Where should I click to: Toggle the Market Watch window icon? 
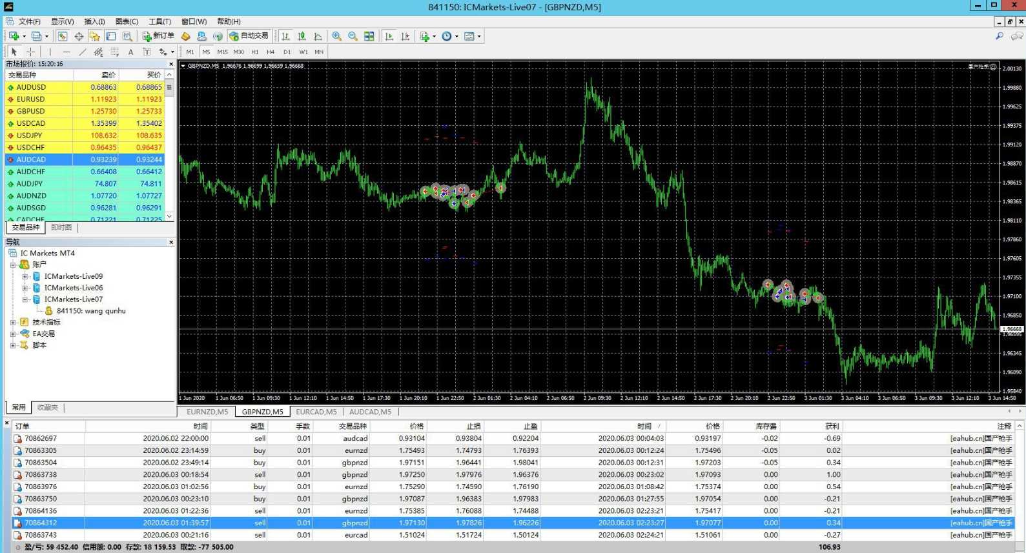coord(63,36)
